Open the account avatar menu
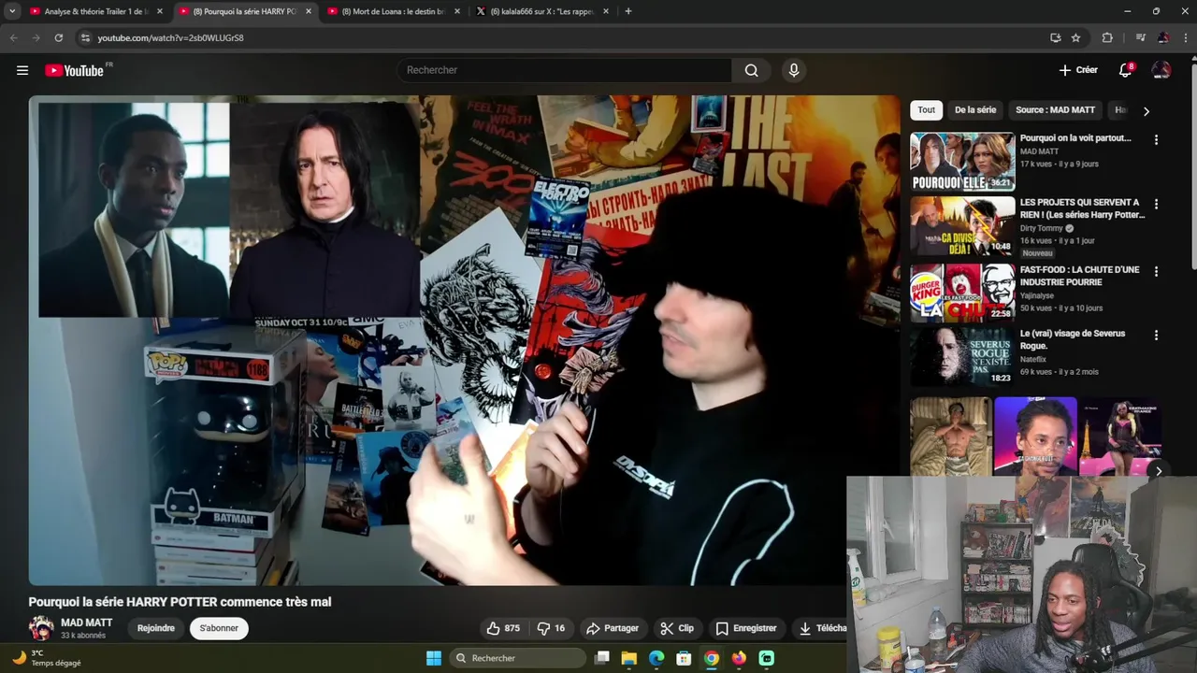 1161,70
